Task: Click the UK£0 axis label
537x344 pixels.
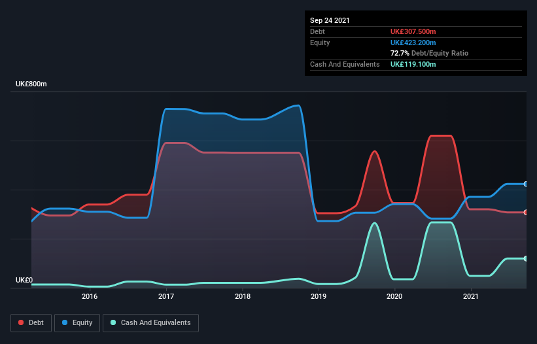Action: [24, 280]
